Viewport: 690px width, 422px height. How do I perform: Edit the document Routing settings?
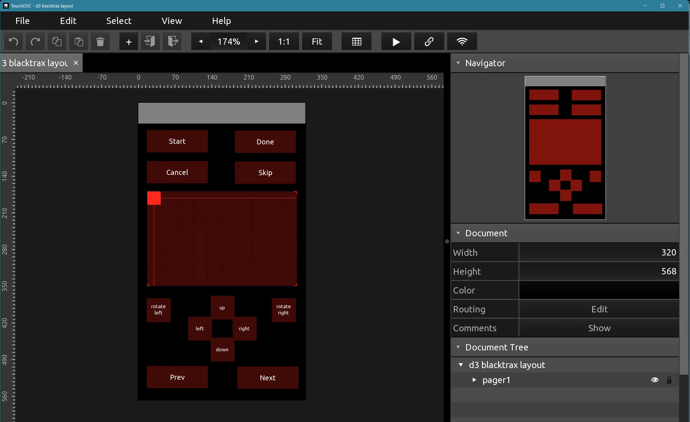pyautogui.click(x=599, y=309)
